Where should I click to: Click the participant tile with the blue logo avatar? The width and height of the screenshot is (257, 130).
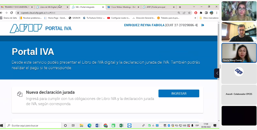tap(239, 74)
